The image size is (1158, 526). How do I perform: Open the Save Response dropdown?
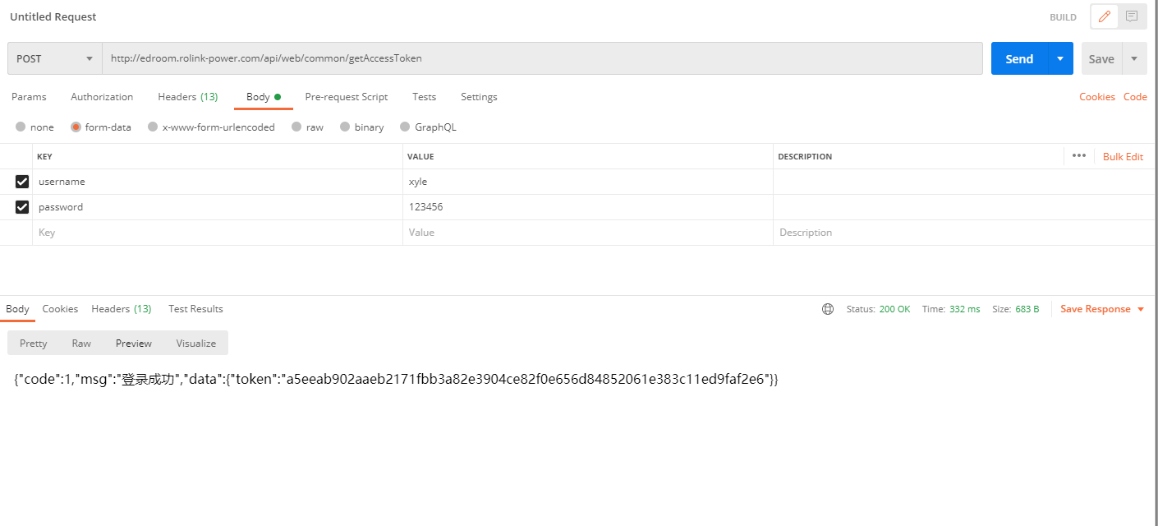click(1101, 309)
